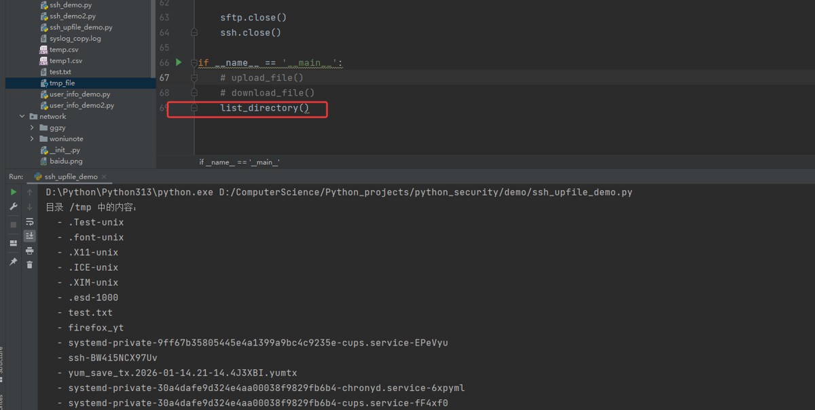The height and width of the screenshot is (410, 815).
Task: Click the ssh.close() line
Action: pyautogui.click(x=251, y=32)
